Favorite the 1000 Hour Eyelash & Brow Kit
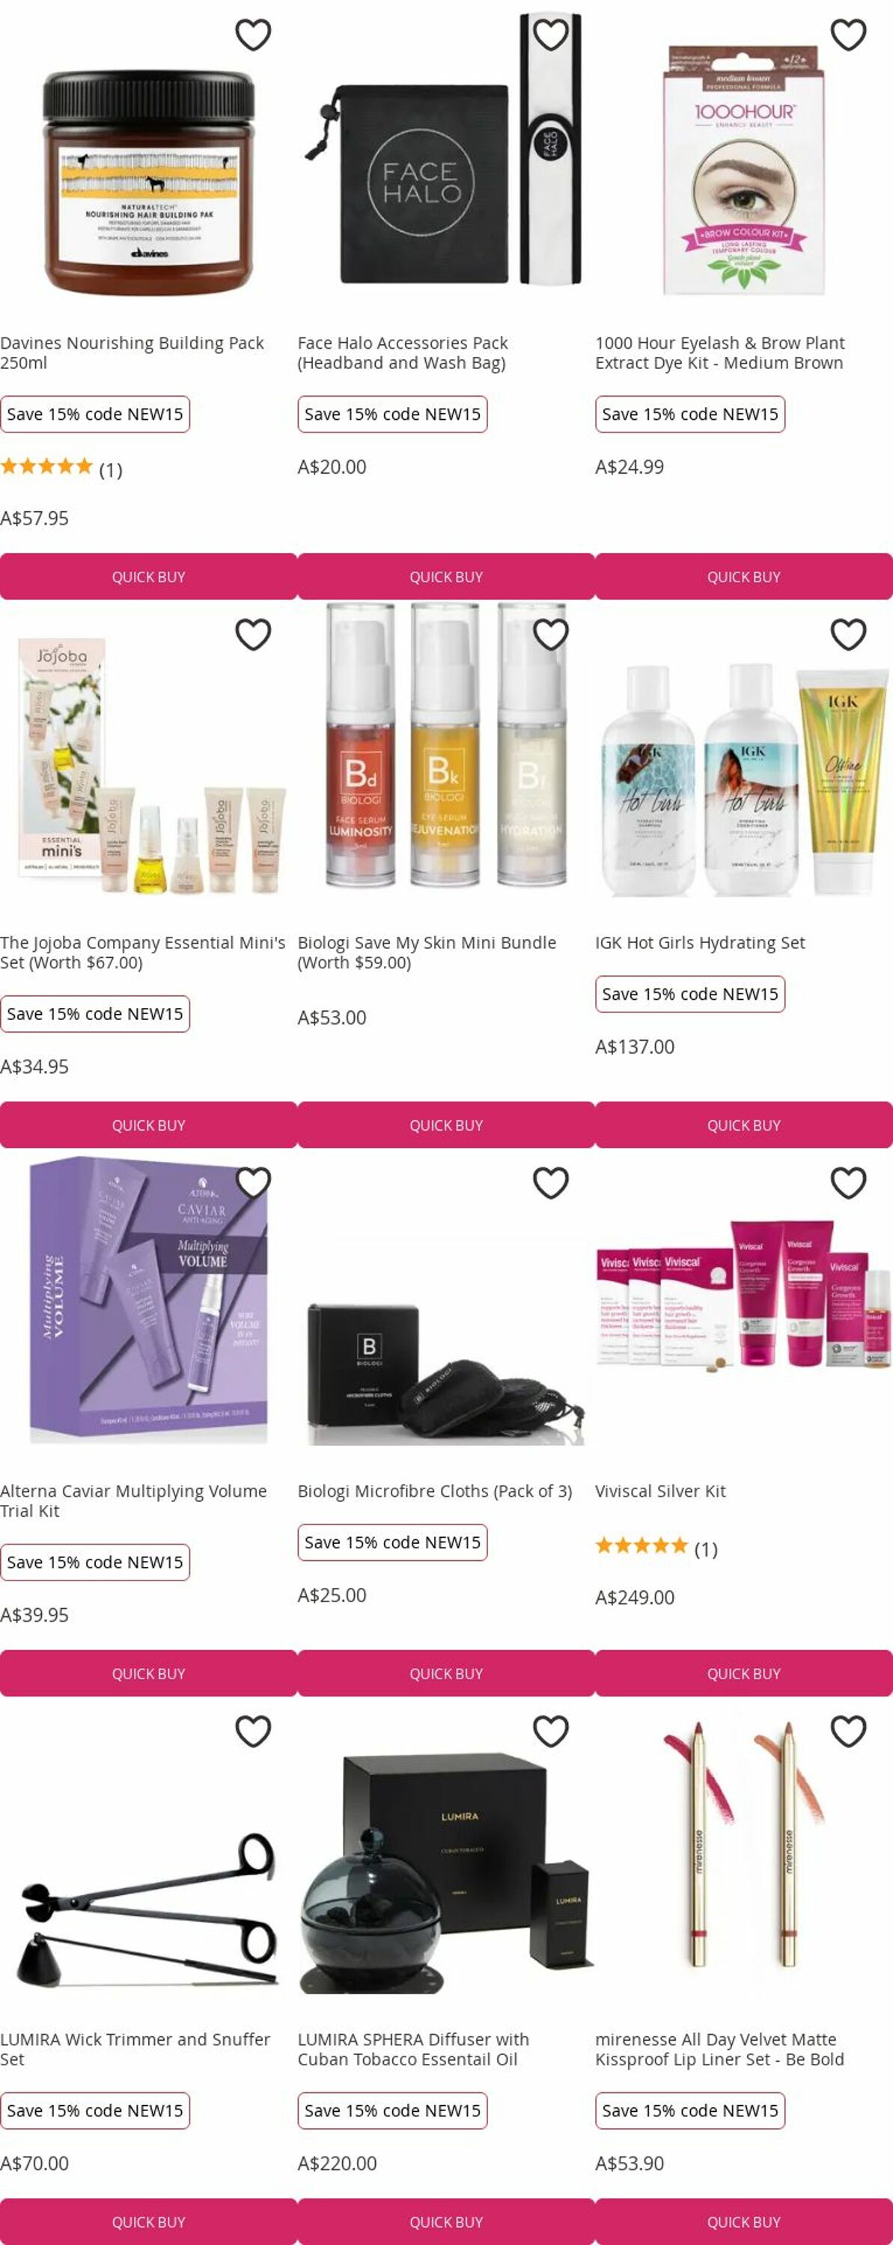 (847, 35)
